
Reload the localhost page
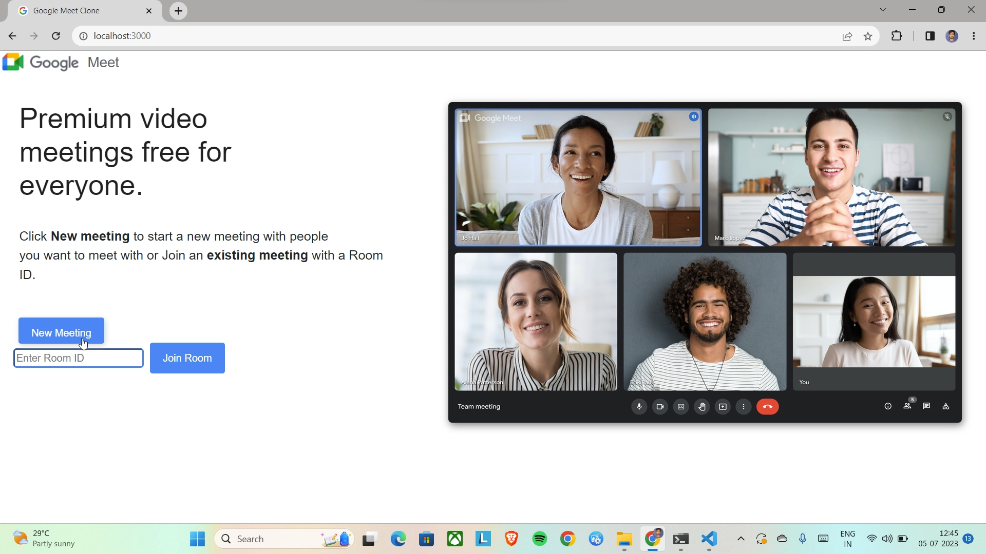pyautogui.click(x=56, y=36)
